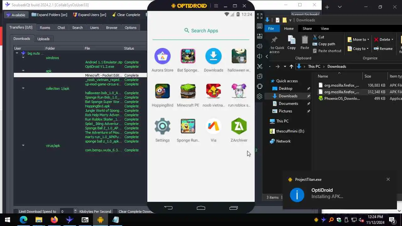Image resolution: width=402 pixels, height=226 pixels.
Task: Switch to Search tab in Soulseek
Action: point(78,28)
